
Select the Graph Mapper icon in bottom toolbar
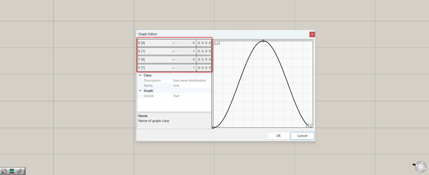(4, 171)
